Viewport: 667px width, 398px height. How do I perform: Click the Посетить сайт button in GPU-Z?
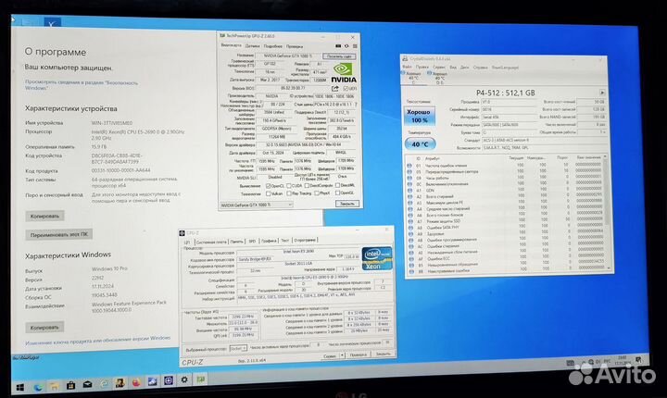[x=339, y=56]
